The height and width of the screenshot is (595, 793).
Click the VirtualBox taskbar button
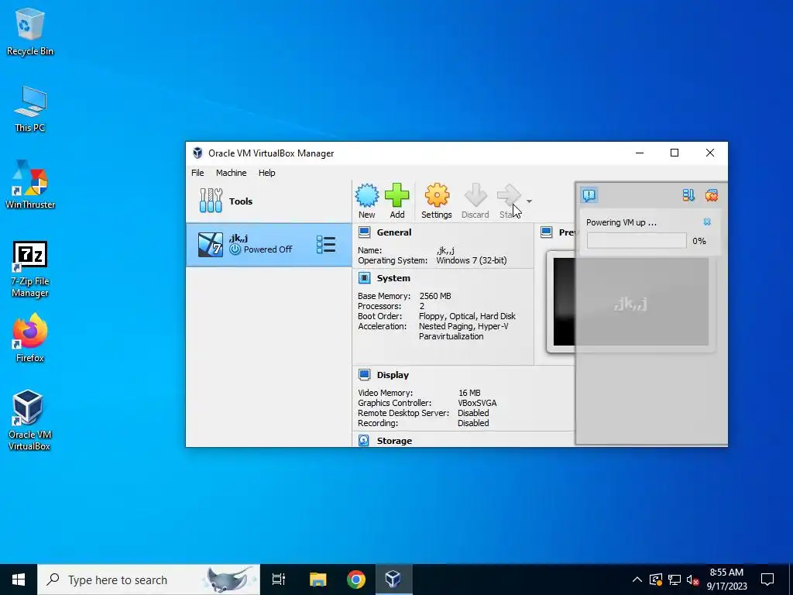point(393,580)
